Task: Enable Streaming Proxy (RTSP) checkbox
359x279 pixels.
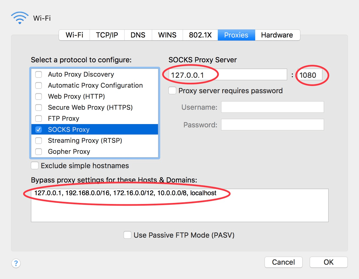Action: (39, 141)
